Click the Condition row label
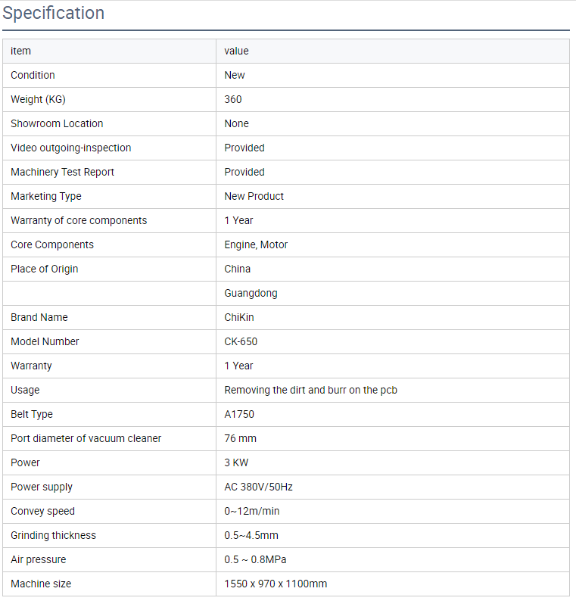 (x=33, y=75)
